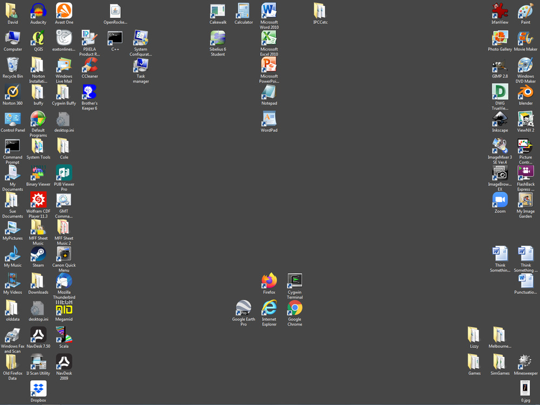Select the Firefox browser icon
This screenshot has width=540, height=405.
point(269,281)
